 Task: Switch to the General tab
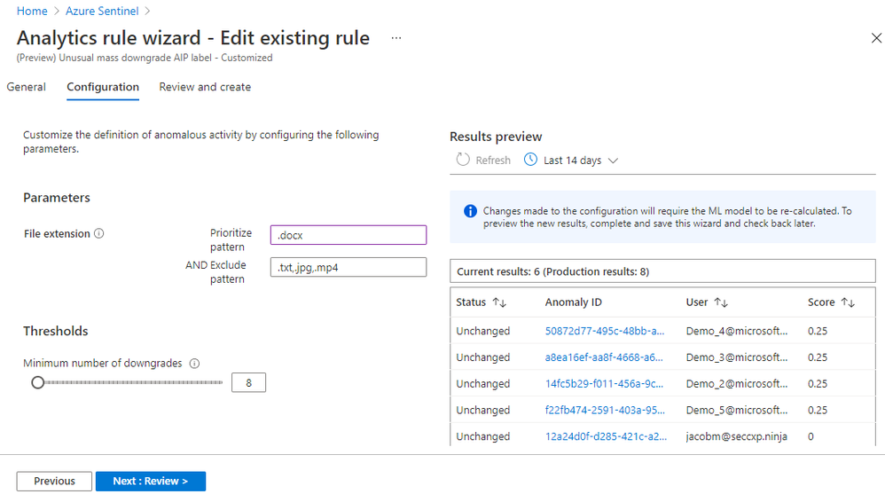coord(27,87)
